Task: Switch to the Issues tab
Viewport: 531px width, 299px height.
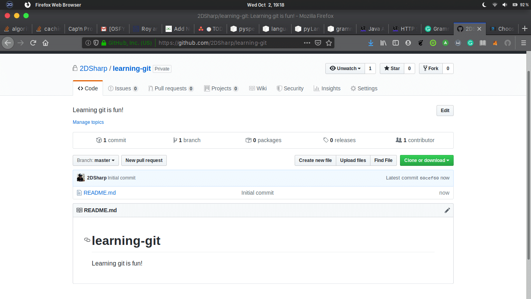Action: pos(123,88)
